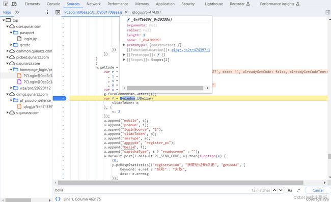The image size is (331, 202).
Task: Switch to the qlogj.js?t=474397 editor tab
Action: click(x=147, y=12)
